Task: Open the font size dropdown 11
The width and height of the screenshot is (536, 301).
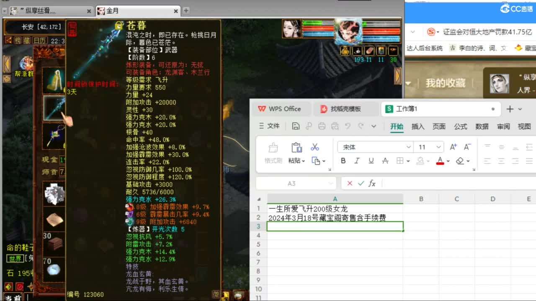Action: click(438, 147)
